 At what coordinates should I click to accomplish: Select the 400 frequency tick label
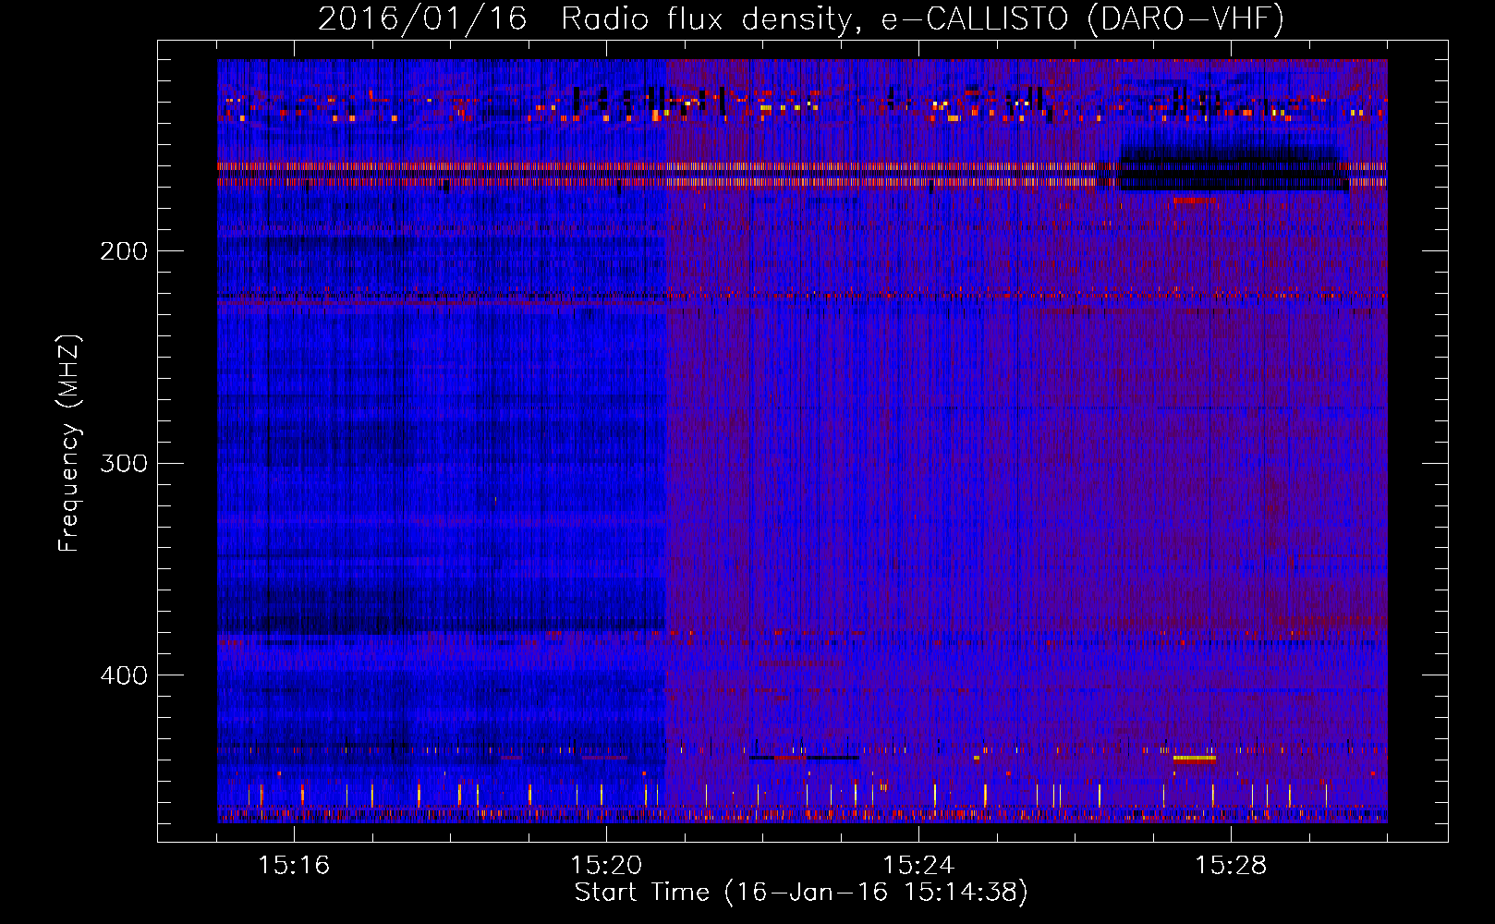[x=124, y=675]
